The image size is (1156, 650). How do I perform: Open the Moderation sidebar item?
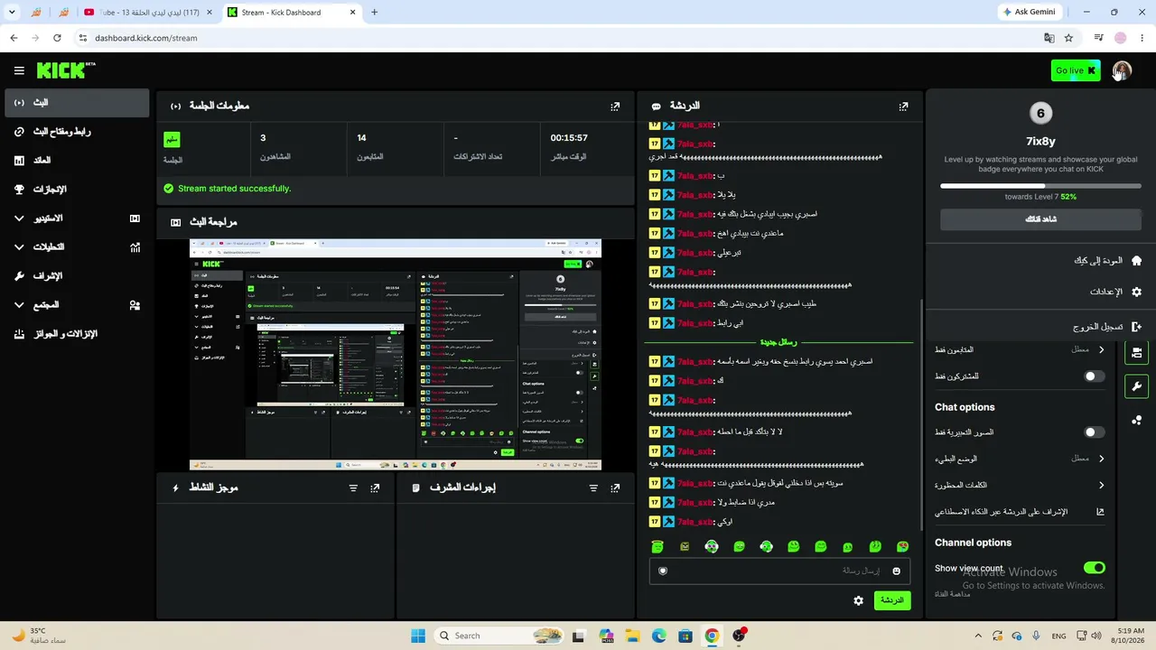(x=78, y=276)
